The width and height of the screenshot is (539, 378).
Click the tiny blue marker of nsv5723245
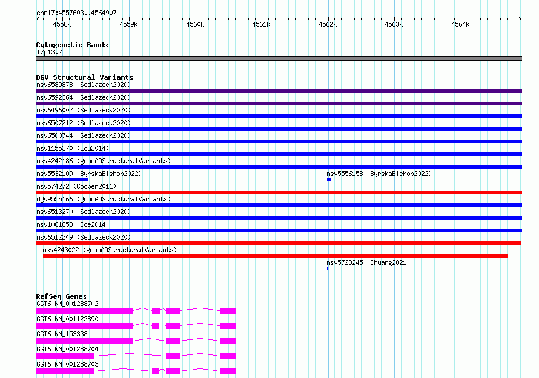click(x=328, y=269)
